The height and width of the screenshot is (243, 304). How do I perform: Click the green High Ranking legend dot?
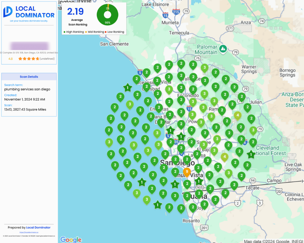(x=64, y=32)
